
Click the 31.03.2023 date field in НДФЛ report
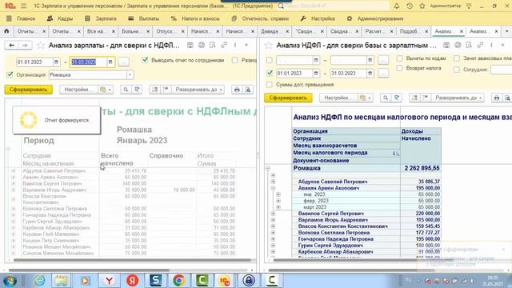click(348, 73)
